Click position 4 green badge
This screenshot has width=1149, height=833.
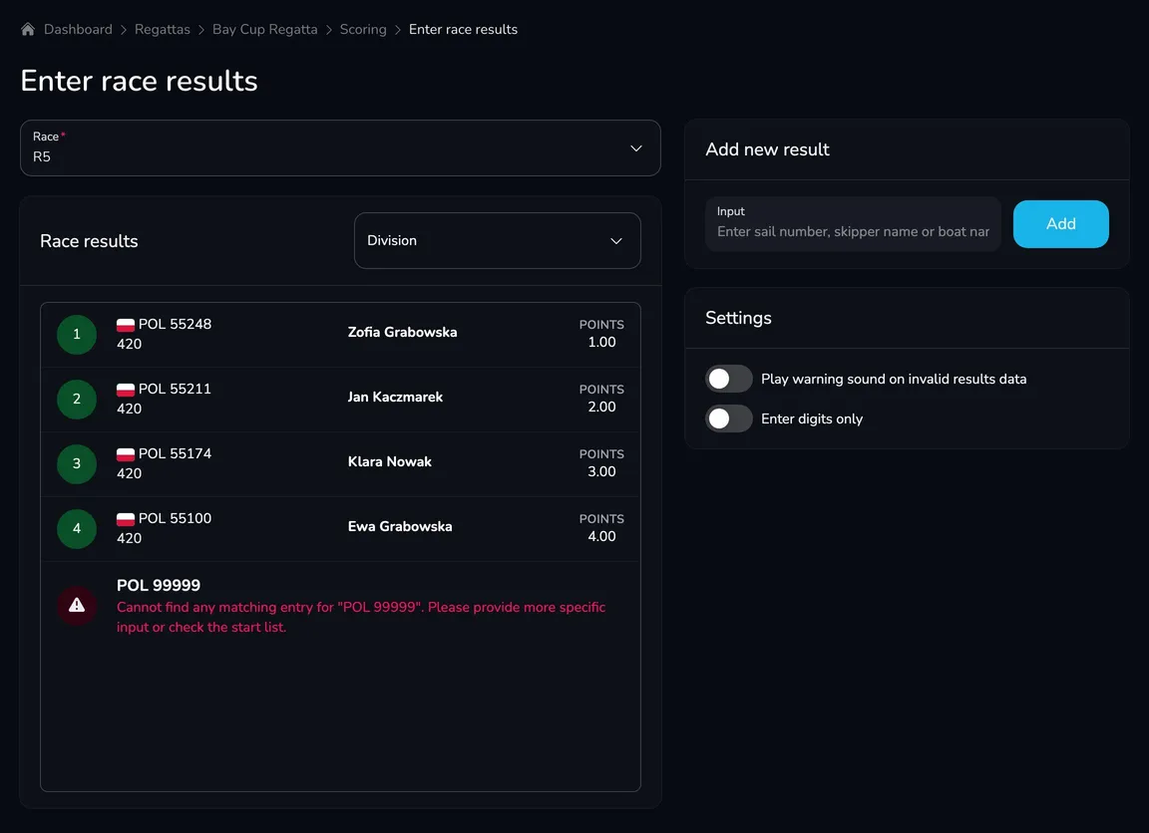tap(76, 528)
